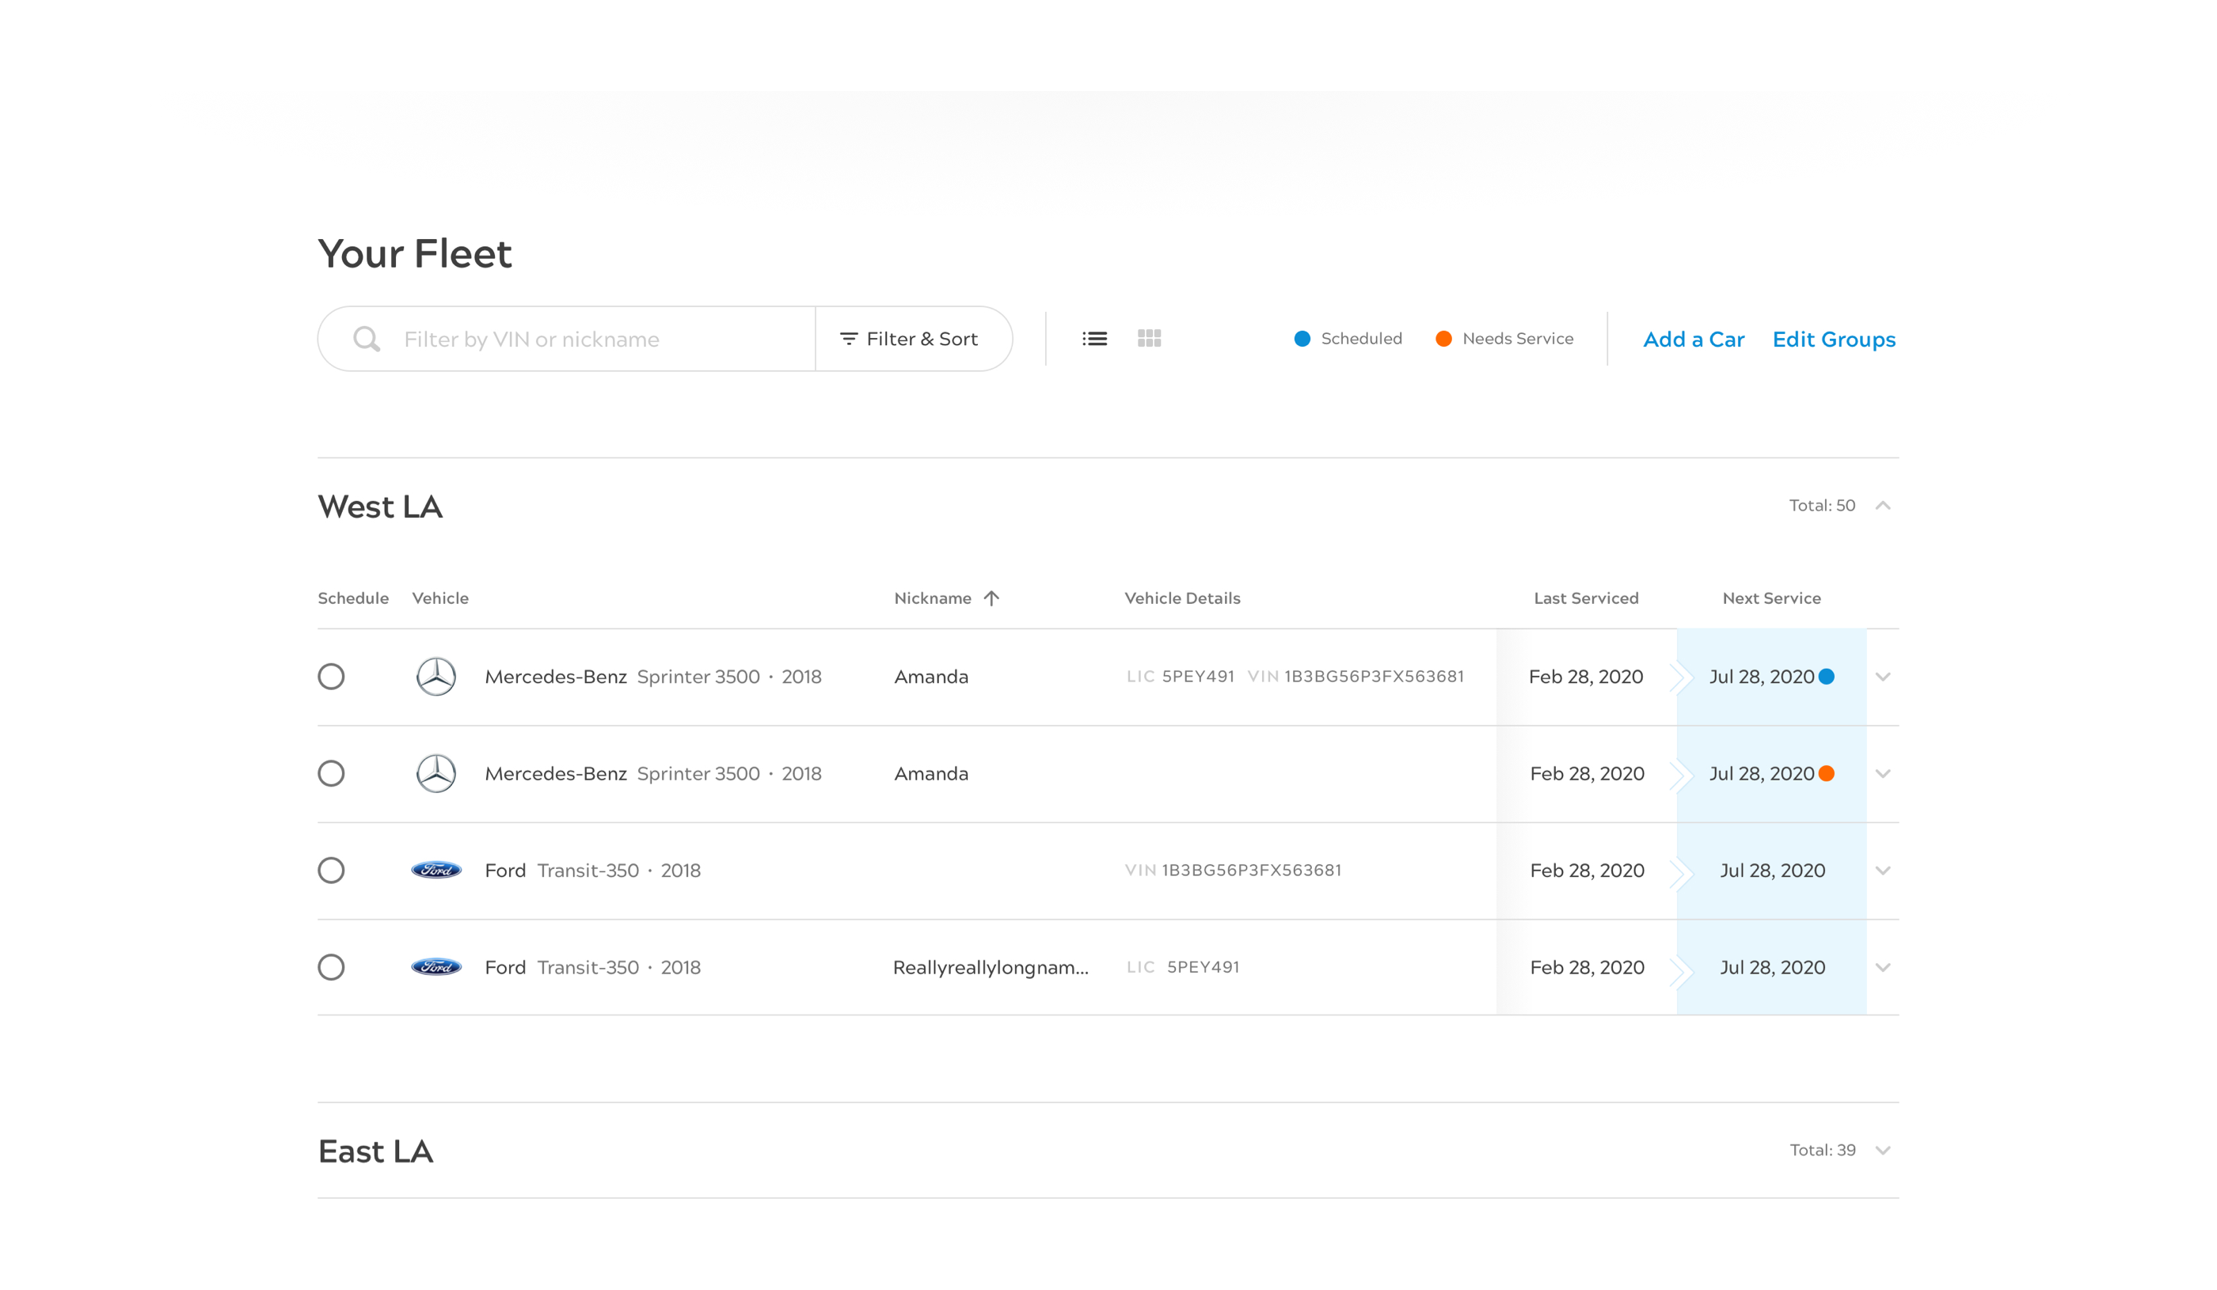Click Mercedes-Benz logo in first row
Screen dimensions: 2217x1290
(435, 676)
